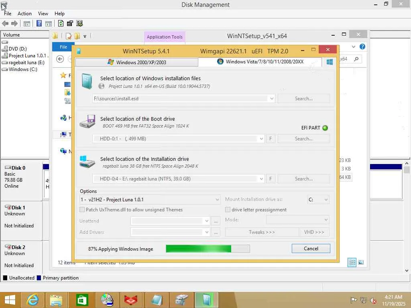Toggle Show/Hide Action Pane toolbar icon
Screen dimensions: 411x308
(49, 24)
